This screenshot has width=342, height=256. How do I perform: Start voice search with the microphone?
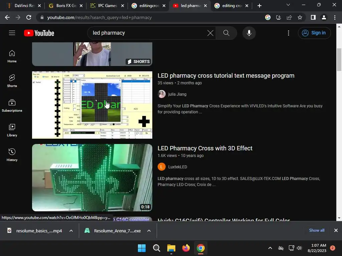click(249, 33)
